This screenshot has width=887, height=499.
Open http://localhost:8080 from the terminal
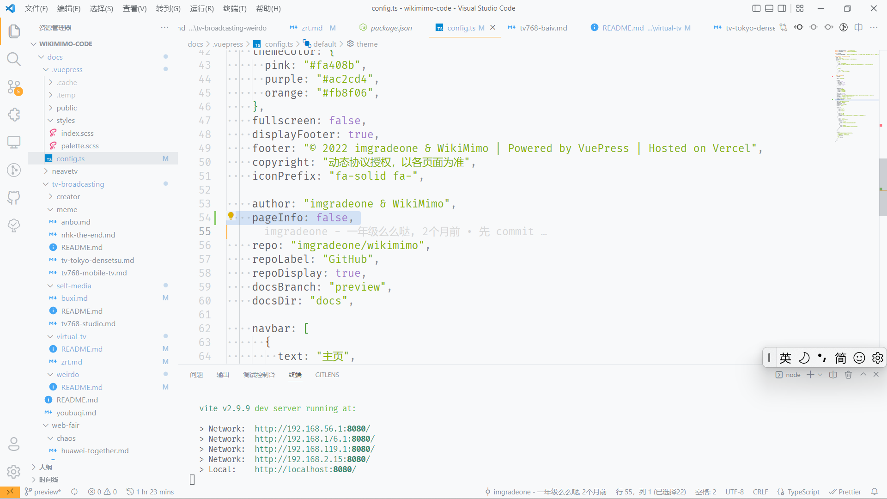point(305,469)
